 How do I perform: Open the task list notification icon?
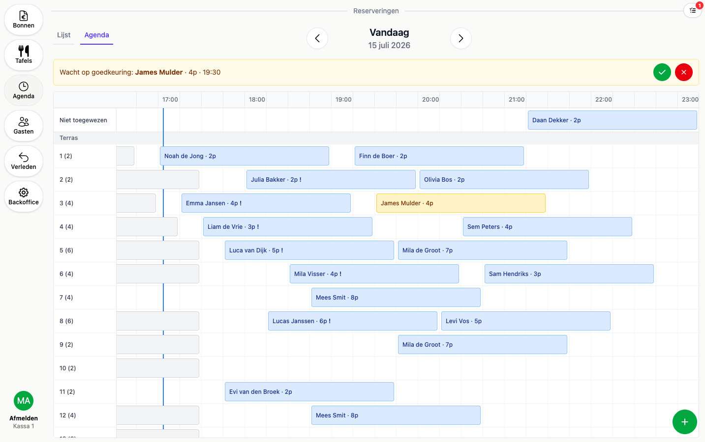pos(692,10)
